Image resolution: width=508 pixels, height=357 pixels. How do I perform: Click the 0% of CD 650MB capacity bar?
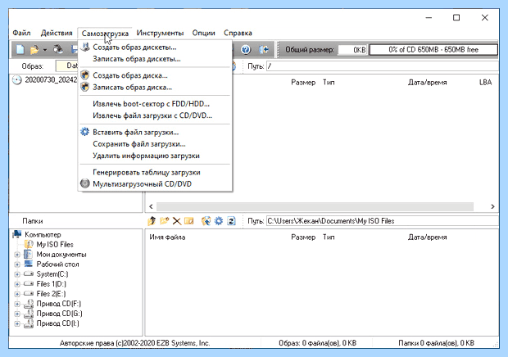click(433, 49)
